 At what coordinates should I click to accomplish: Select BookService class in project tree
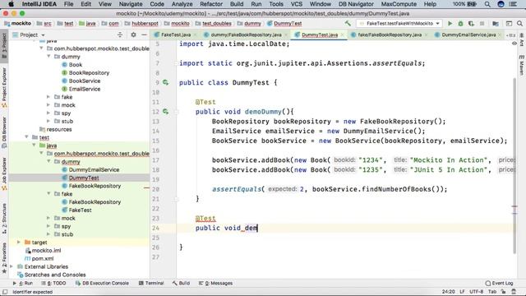[x=85, y=81]
